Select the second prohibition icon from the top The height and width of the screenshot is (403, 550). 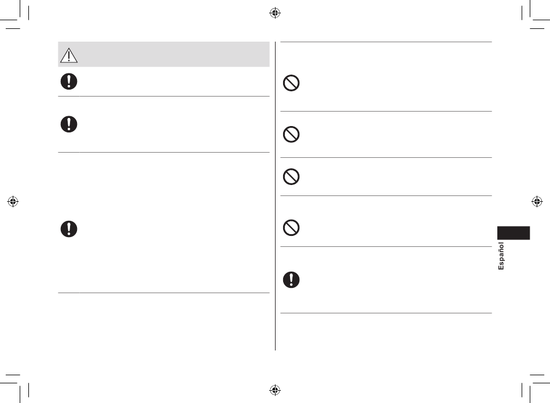291,134
